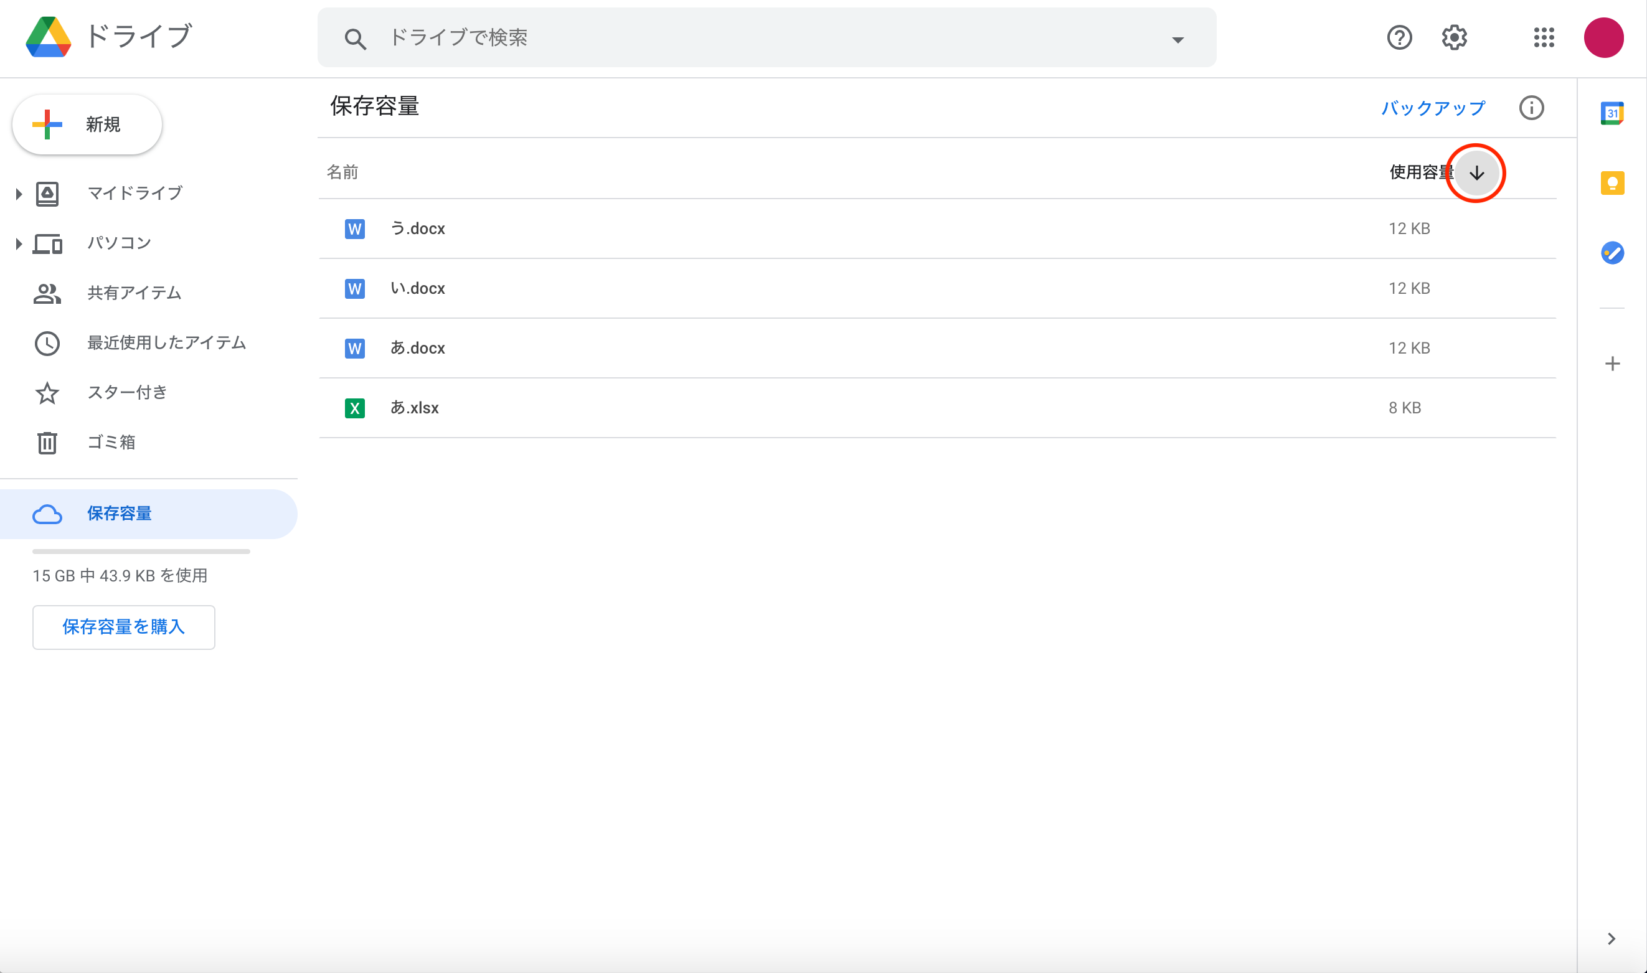Get add-ons with the plus icon
Screen dimensions: 1647x973
tap(1612, 364)
